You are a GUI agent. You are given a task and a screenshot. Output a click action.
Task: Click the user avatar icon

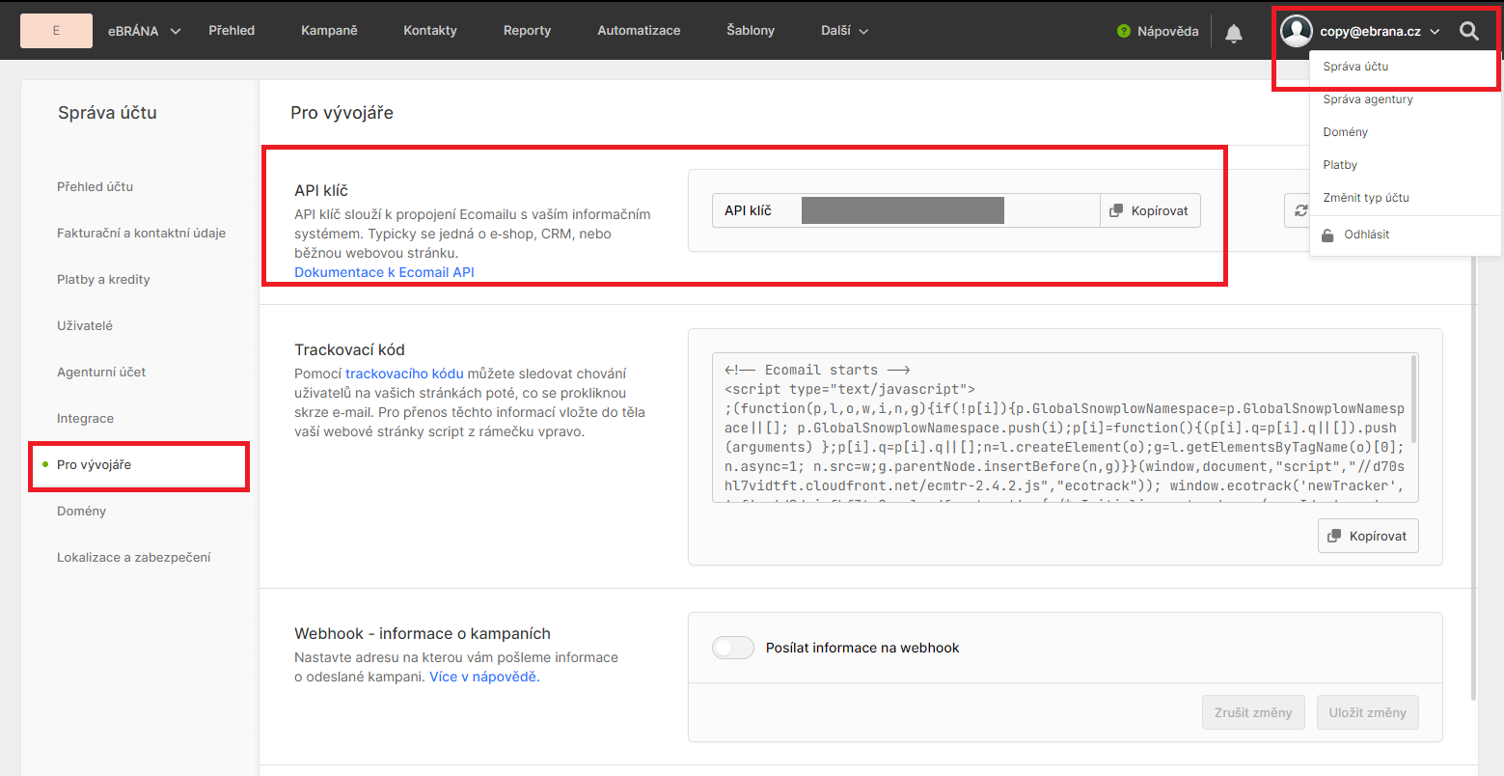click(x=1296, y=31)
